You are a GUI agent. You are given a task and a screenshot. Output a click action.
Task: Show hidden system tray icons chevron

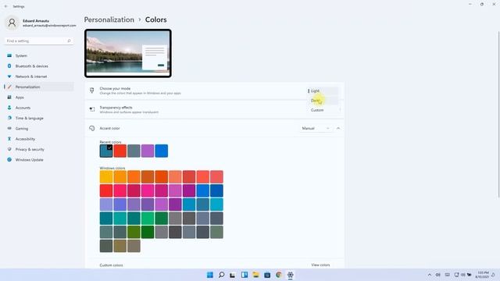click(430, 275)
